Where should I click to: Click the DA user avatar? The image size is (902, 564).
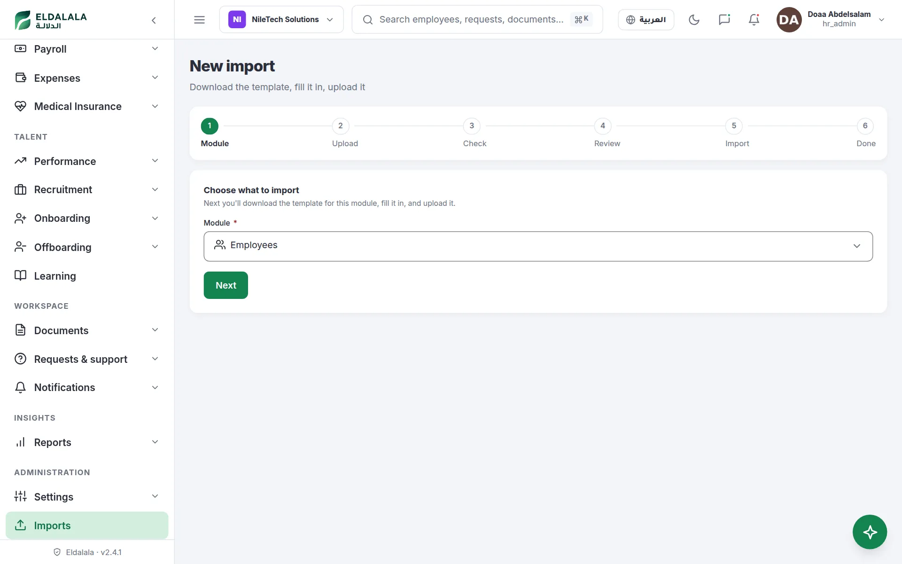tap(789, 20)
